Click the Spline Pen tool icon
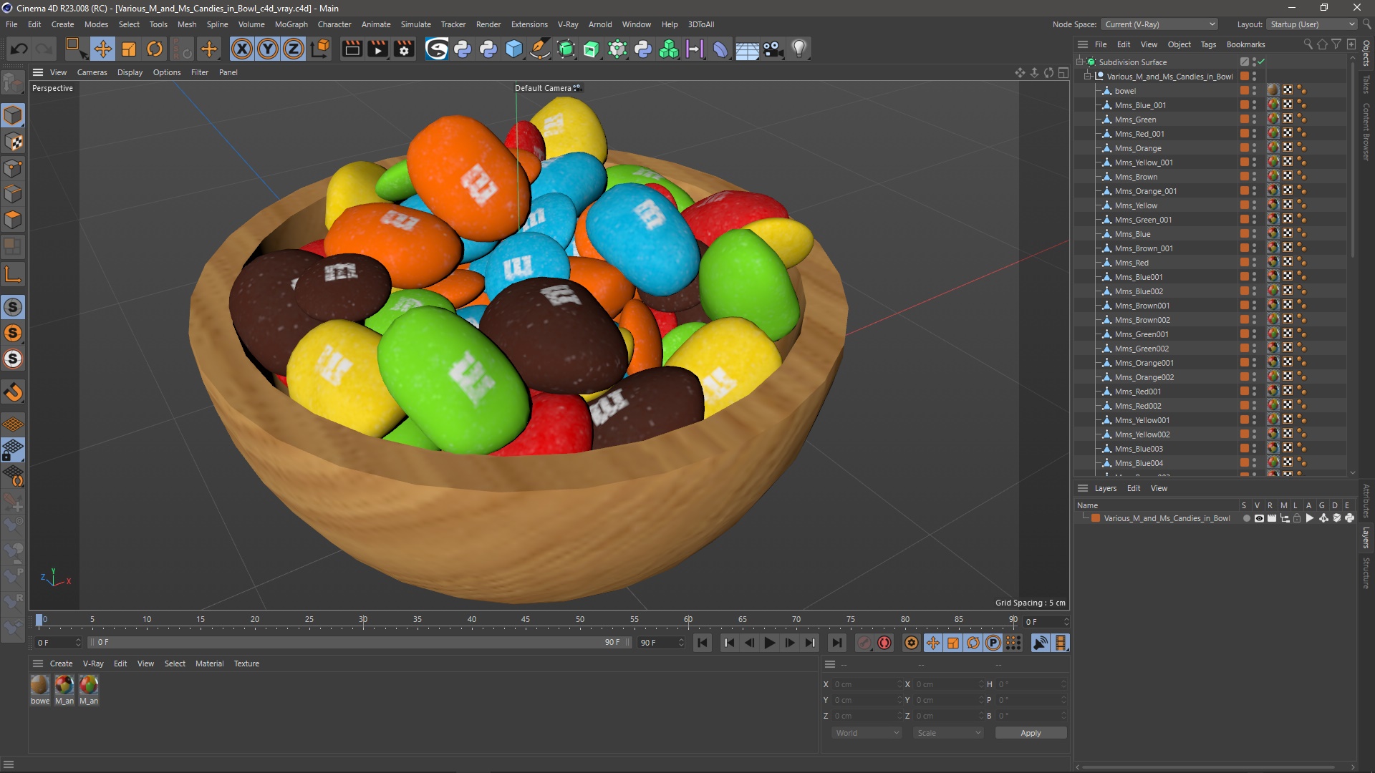This screenshot has height=773, width=1375. (x=540, y=49)
